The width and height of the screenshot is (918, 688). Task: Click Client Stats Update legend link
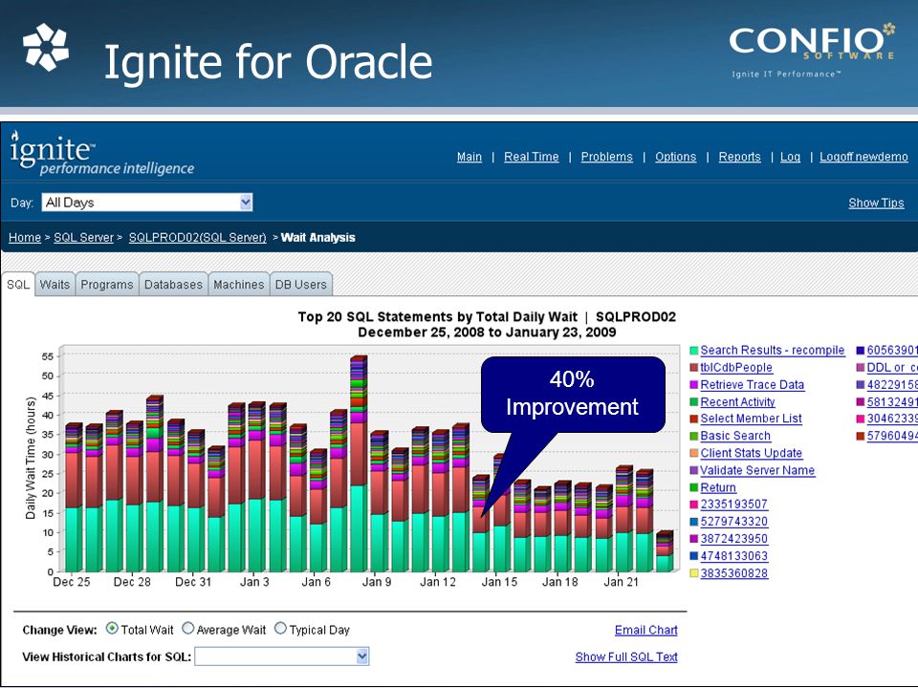tap(752, 453)
